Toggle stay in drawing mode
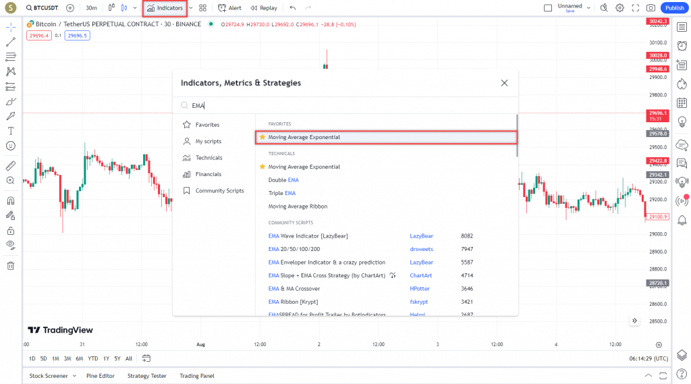Screen dimensions: 691x384 pyautogui.click(x=11, y=215)
